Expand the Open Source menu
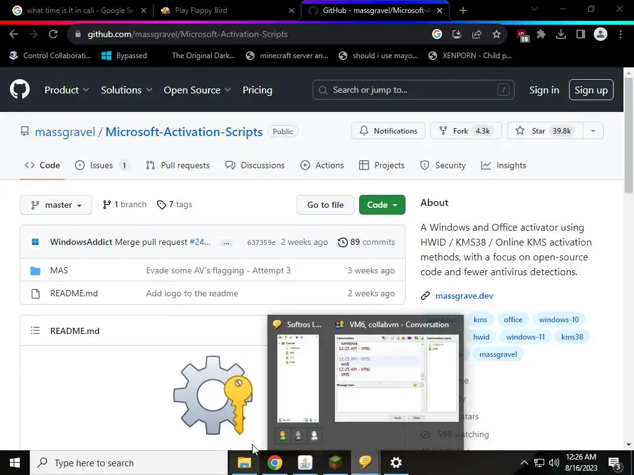Screen dimensions: 634x475 tap(198, 90)
